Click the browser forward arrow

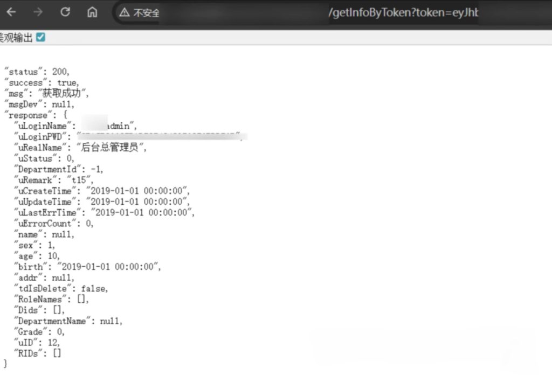[x=38, y=12]
